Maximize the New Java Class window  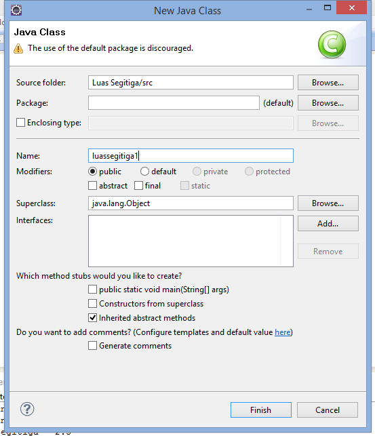pyautogui.click(x=328, y=7)
